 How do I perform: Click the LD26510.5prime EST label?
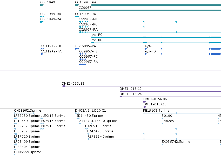pos(98,126)
